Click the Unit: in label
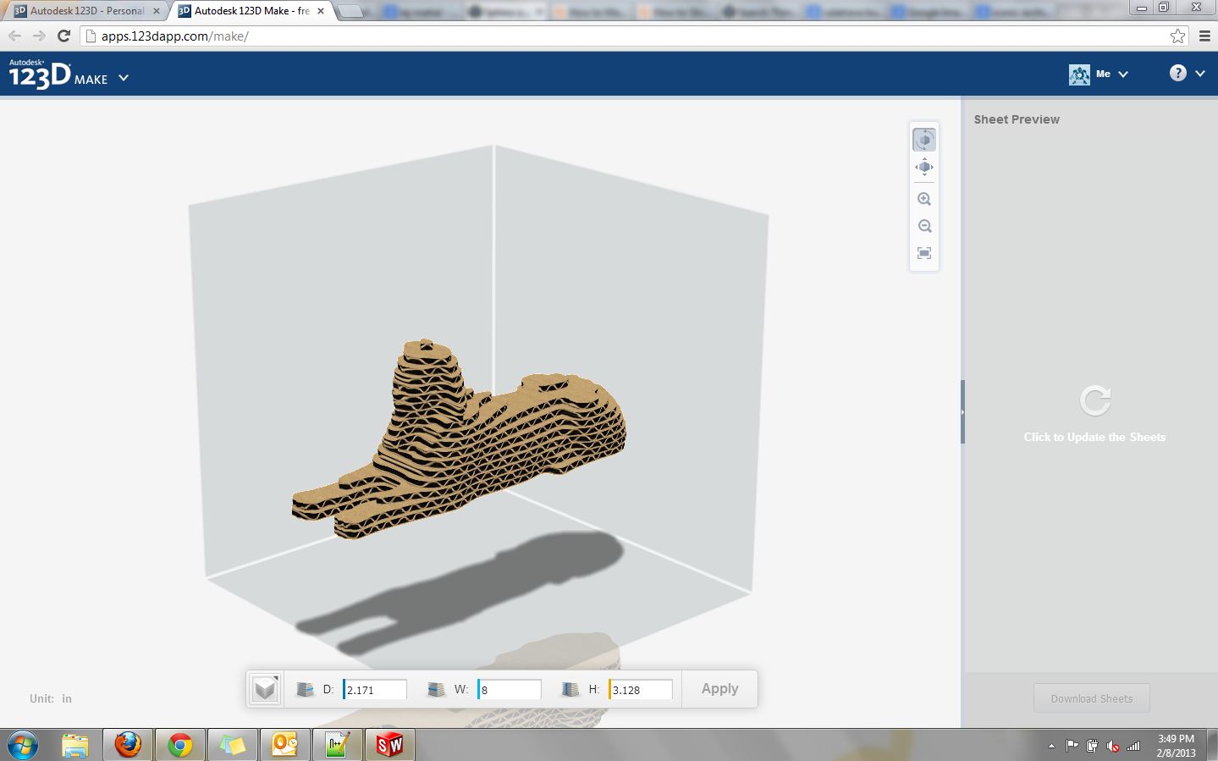 pyautogui.click(x=51, y=698)
